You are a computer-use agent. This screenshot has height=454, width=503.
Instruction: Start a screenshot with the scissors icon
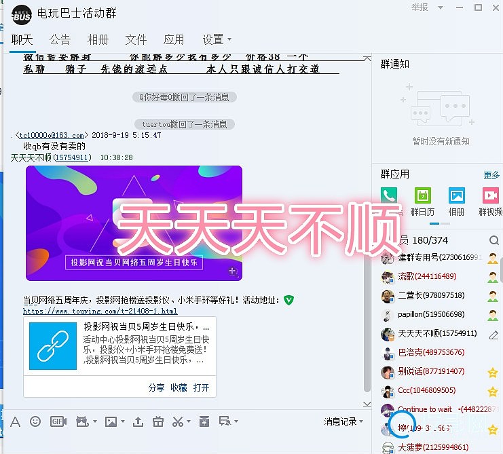click(177, 421)
